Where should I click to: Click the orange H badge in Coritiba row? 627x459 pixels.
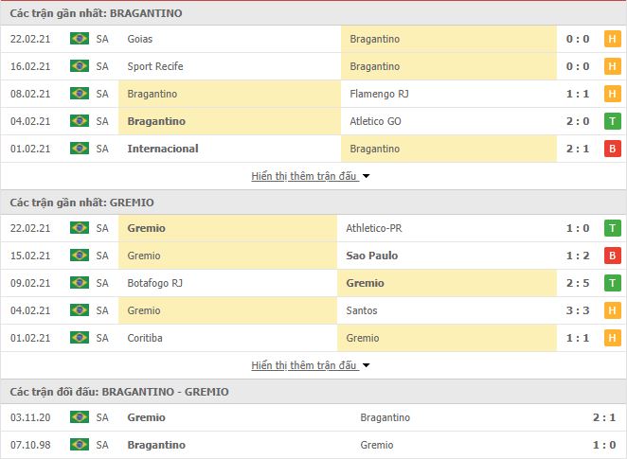[x=612, y=338]
